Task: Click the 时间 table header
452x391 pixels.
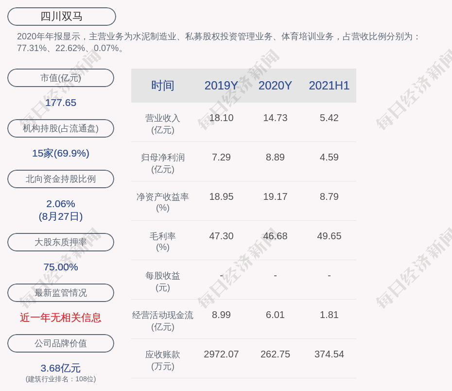Action: tap(163, 86)
